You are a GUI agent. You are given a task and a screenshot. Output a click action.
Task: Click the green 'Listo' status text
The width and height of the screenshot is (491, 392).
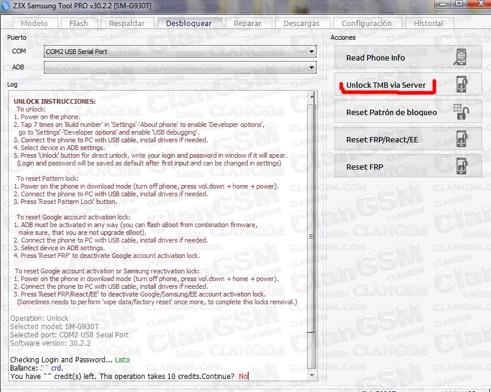click(122, 360)
